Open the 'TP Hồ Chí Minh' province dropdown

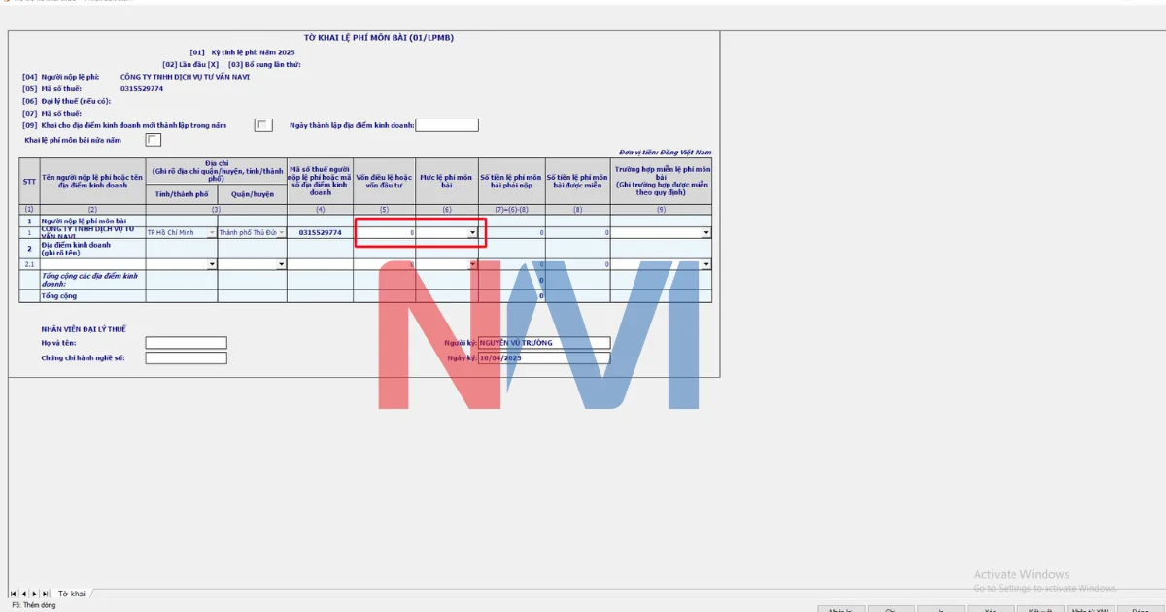pos(212,233)
